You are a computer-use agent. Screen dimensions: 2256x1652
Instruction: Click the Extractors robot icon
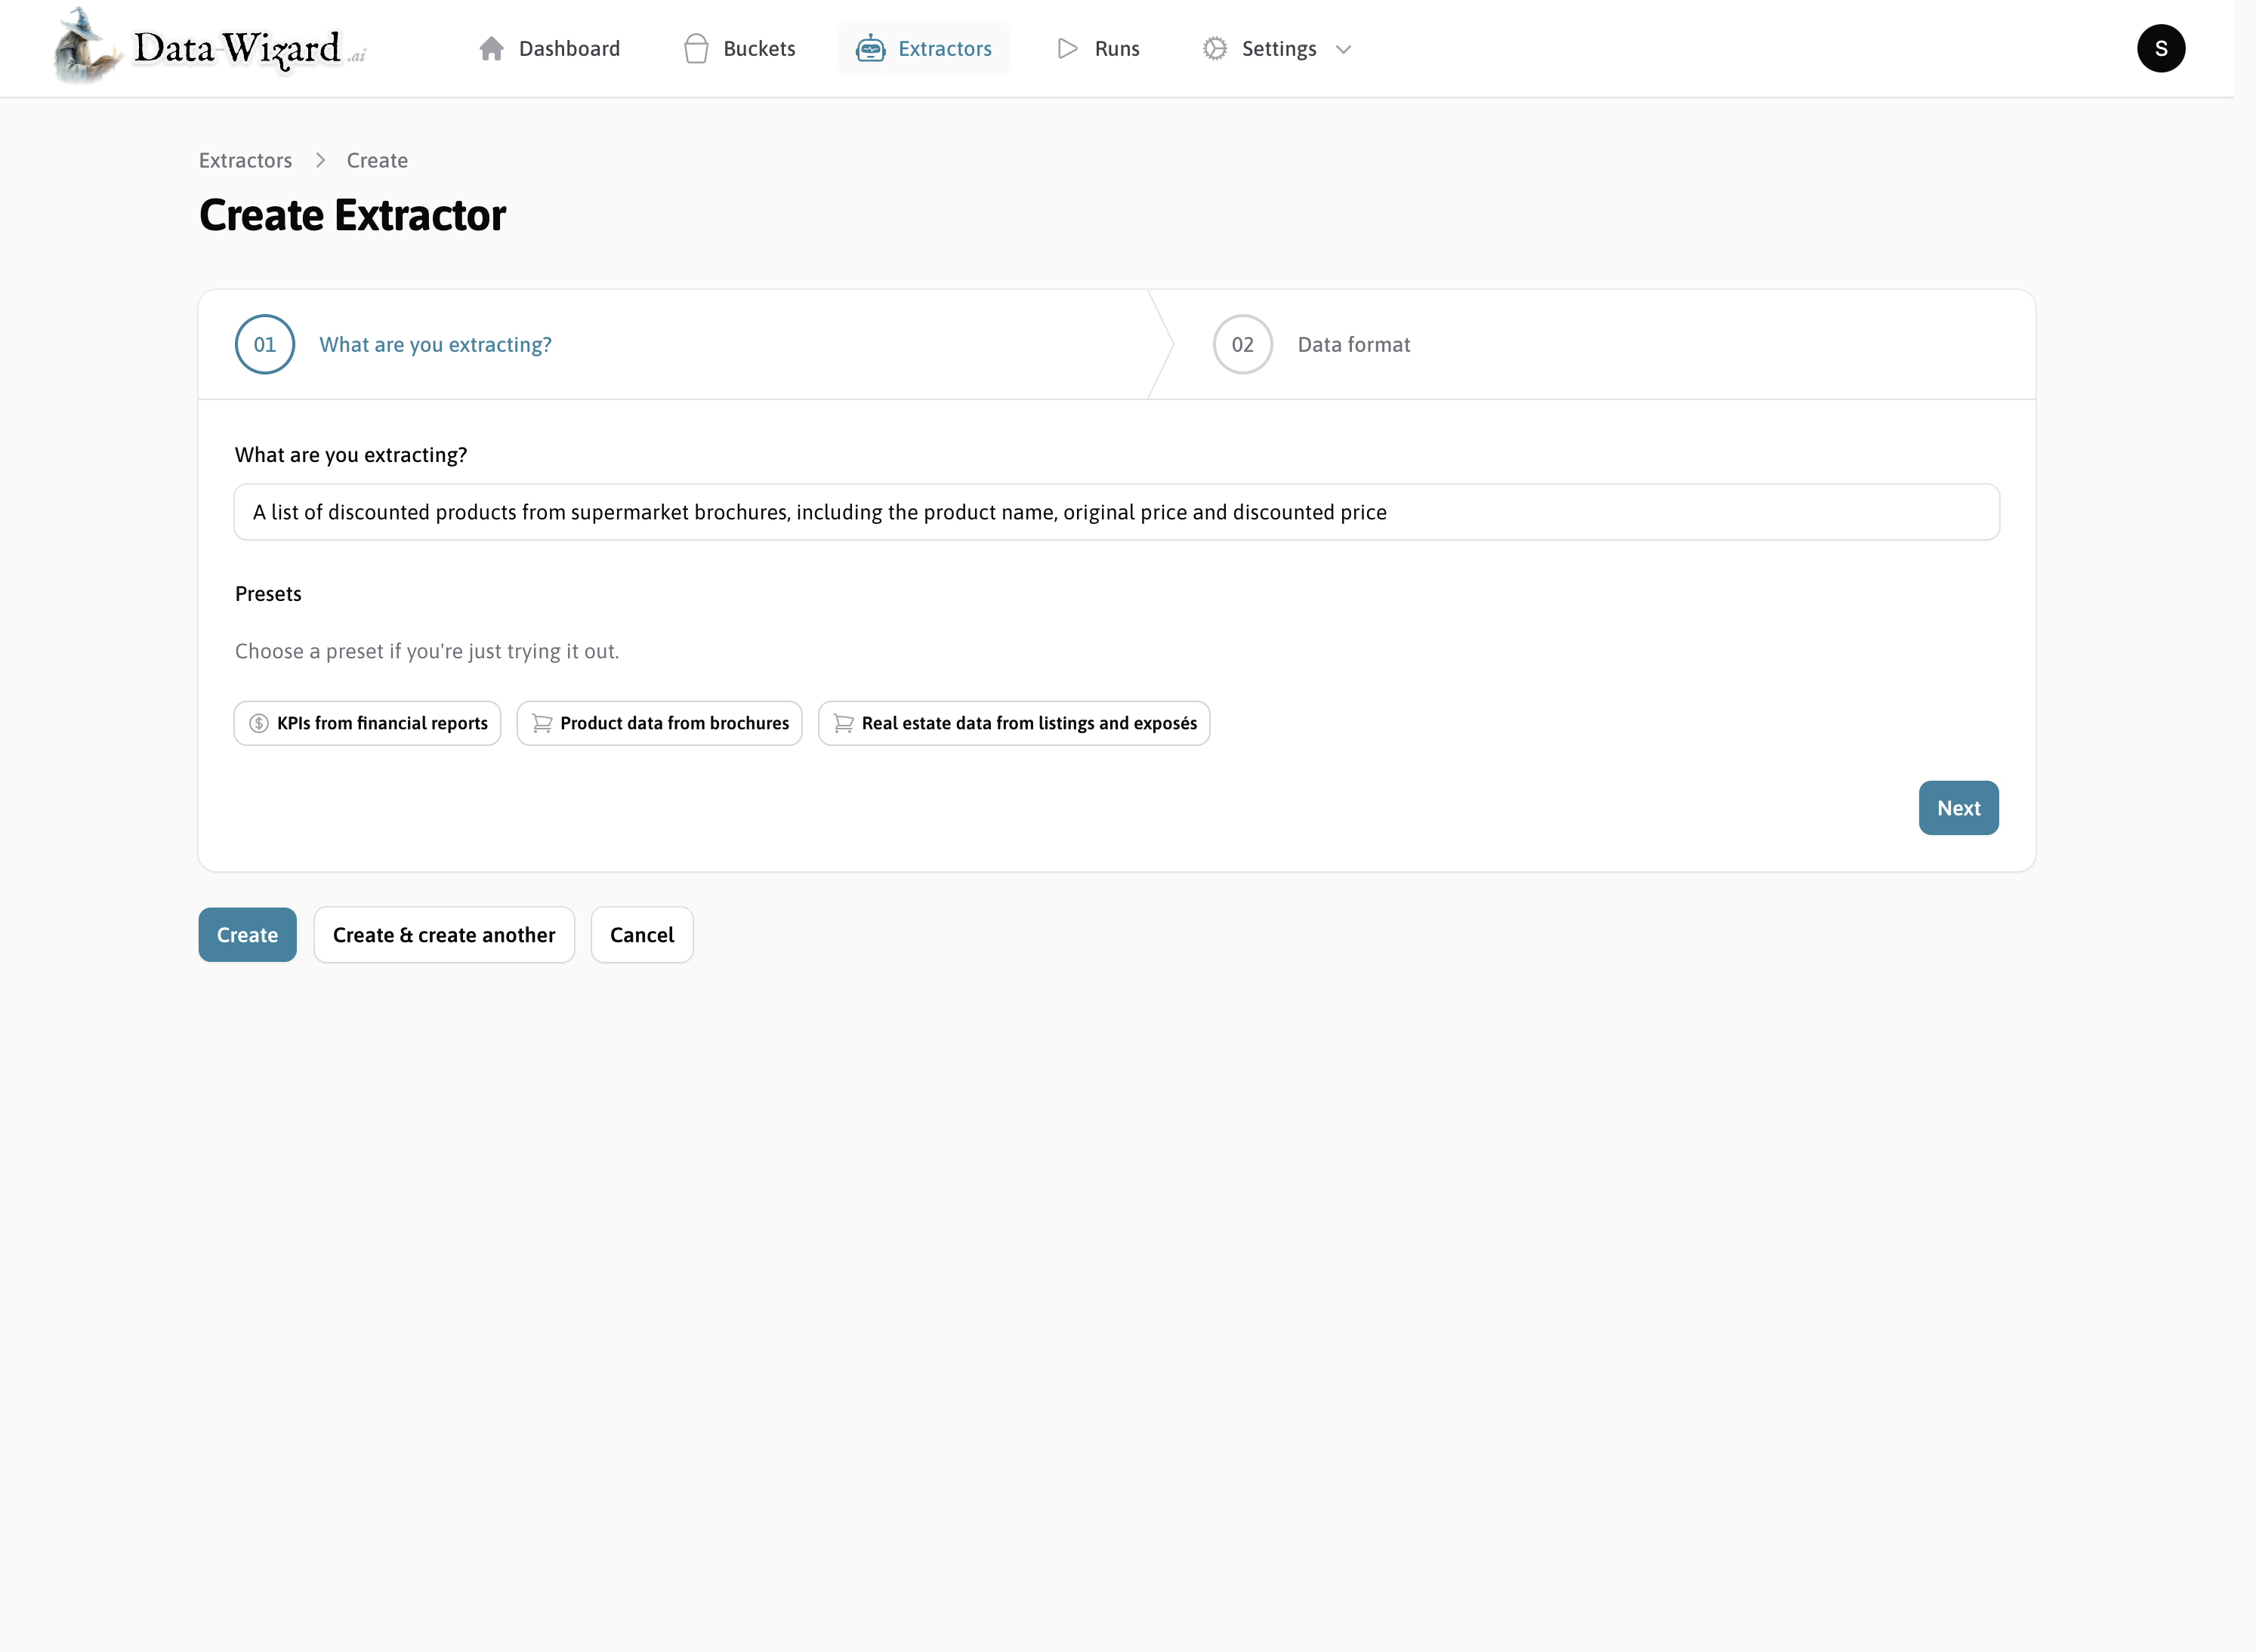[x=870, y=48]
